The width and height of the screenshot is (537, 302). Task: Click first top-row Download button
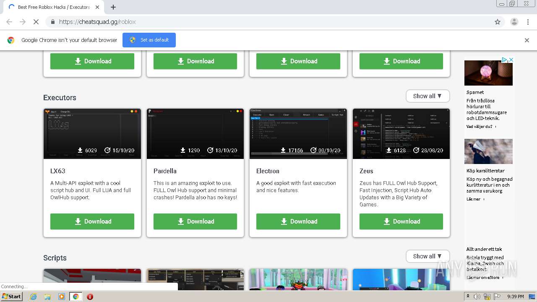pyautogui.click(x=92, y=61)
